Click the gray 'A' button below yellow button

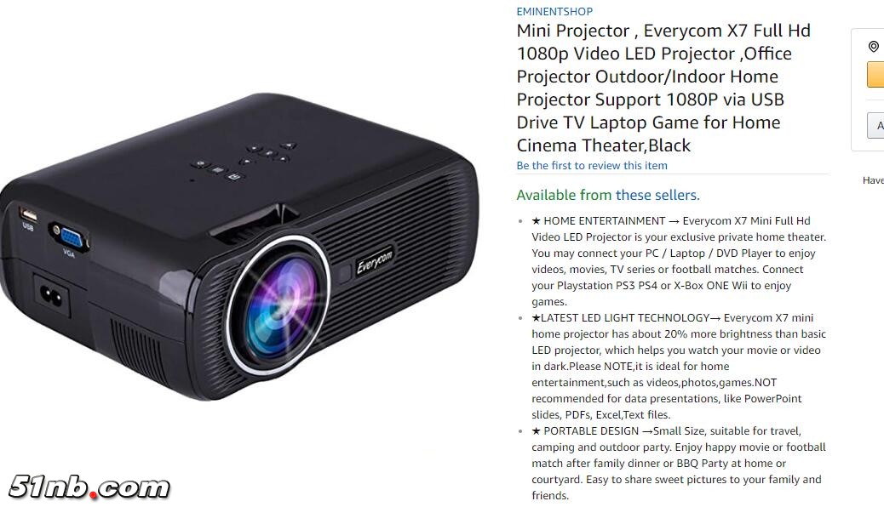coord(875,126)
